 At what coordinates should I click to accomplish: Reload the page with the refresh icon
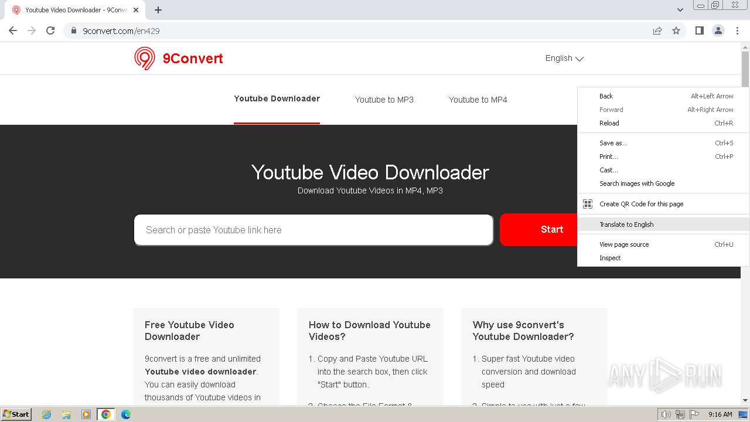[x=50, y=30]
